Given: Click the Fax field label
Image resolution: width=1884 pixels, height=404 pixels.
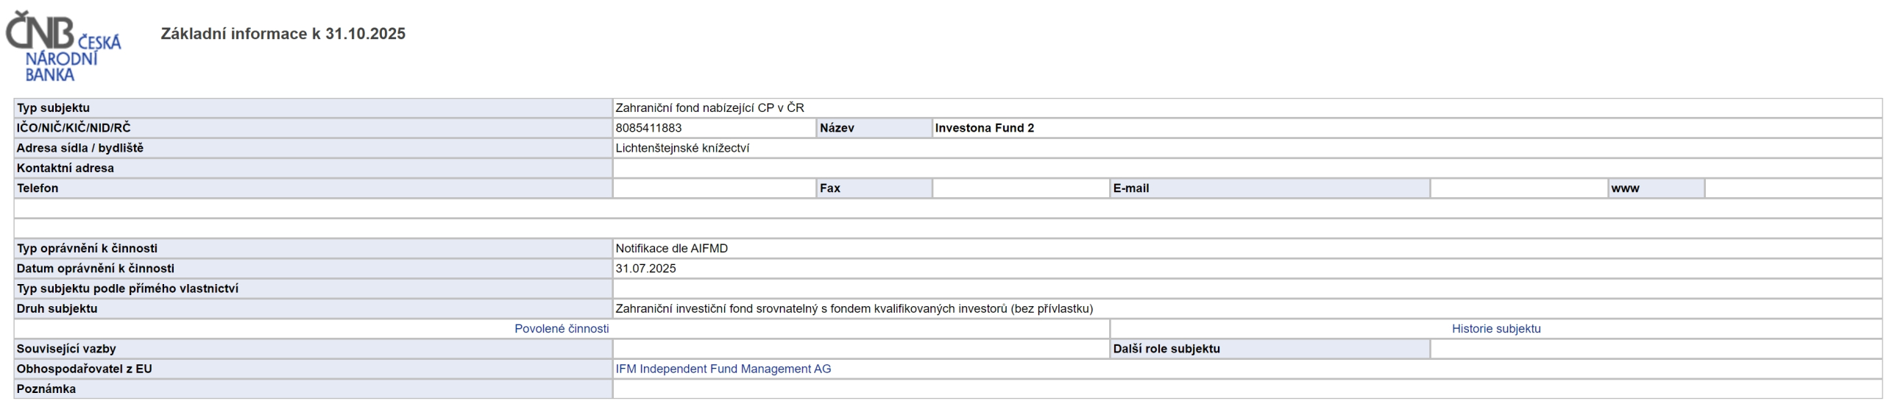Looking at the screenshot, I should point(829,188).
